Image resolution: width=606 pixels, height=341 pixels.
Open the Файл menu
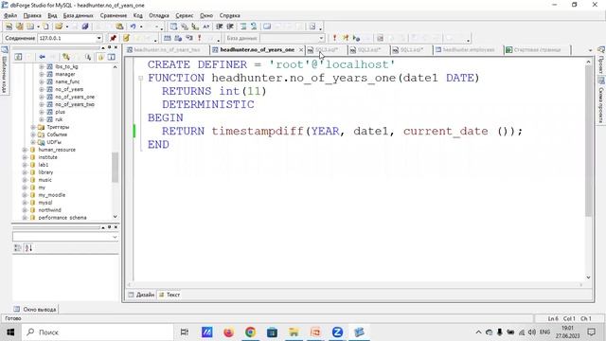coord(10,15)
